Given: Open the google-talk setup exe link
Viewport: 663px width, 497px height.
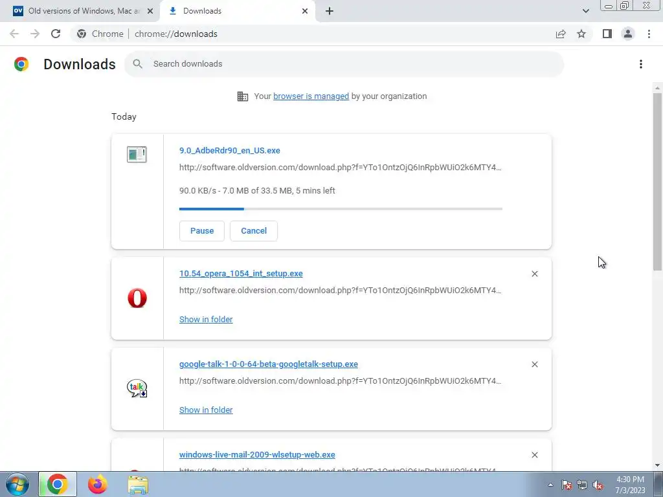Looking at the screenshot, I should coord(269,364).
